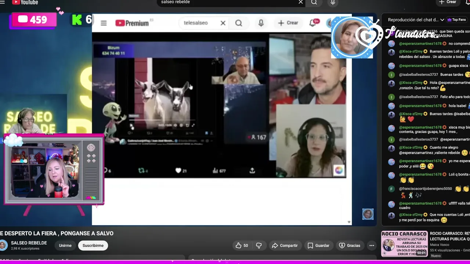
Task: Activate voice search microphone in top bar
Action: (x=333, y=2)
